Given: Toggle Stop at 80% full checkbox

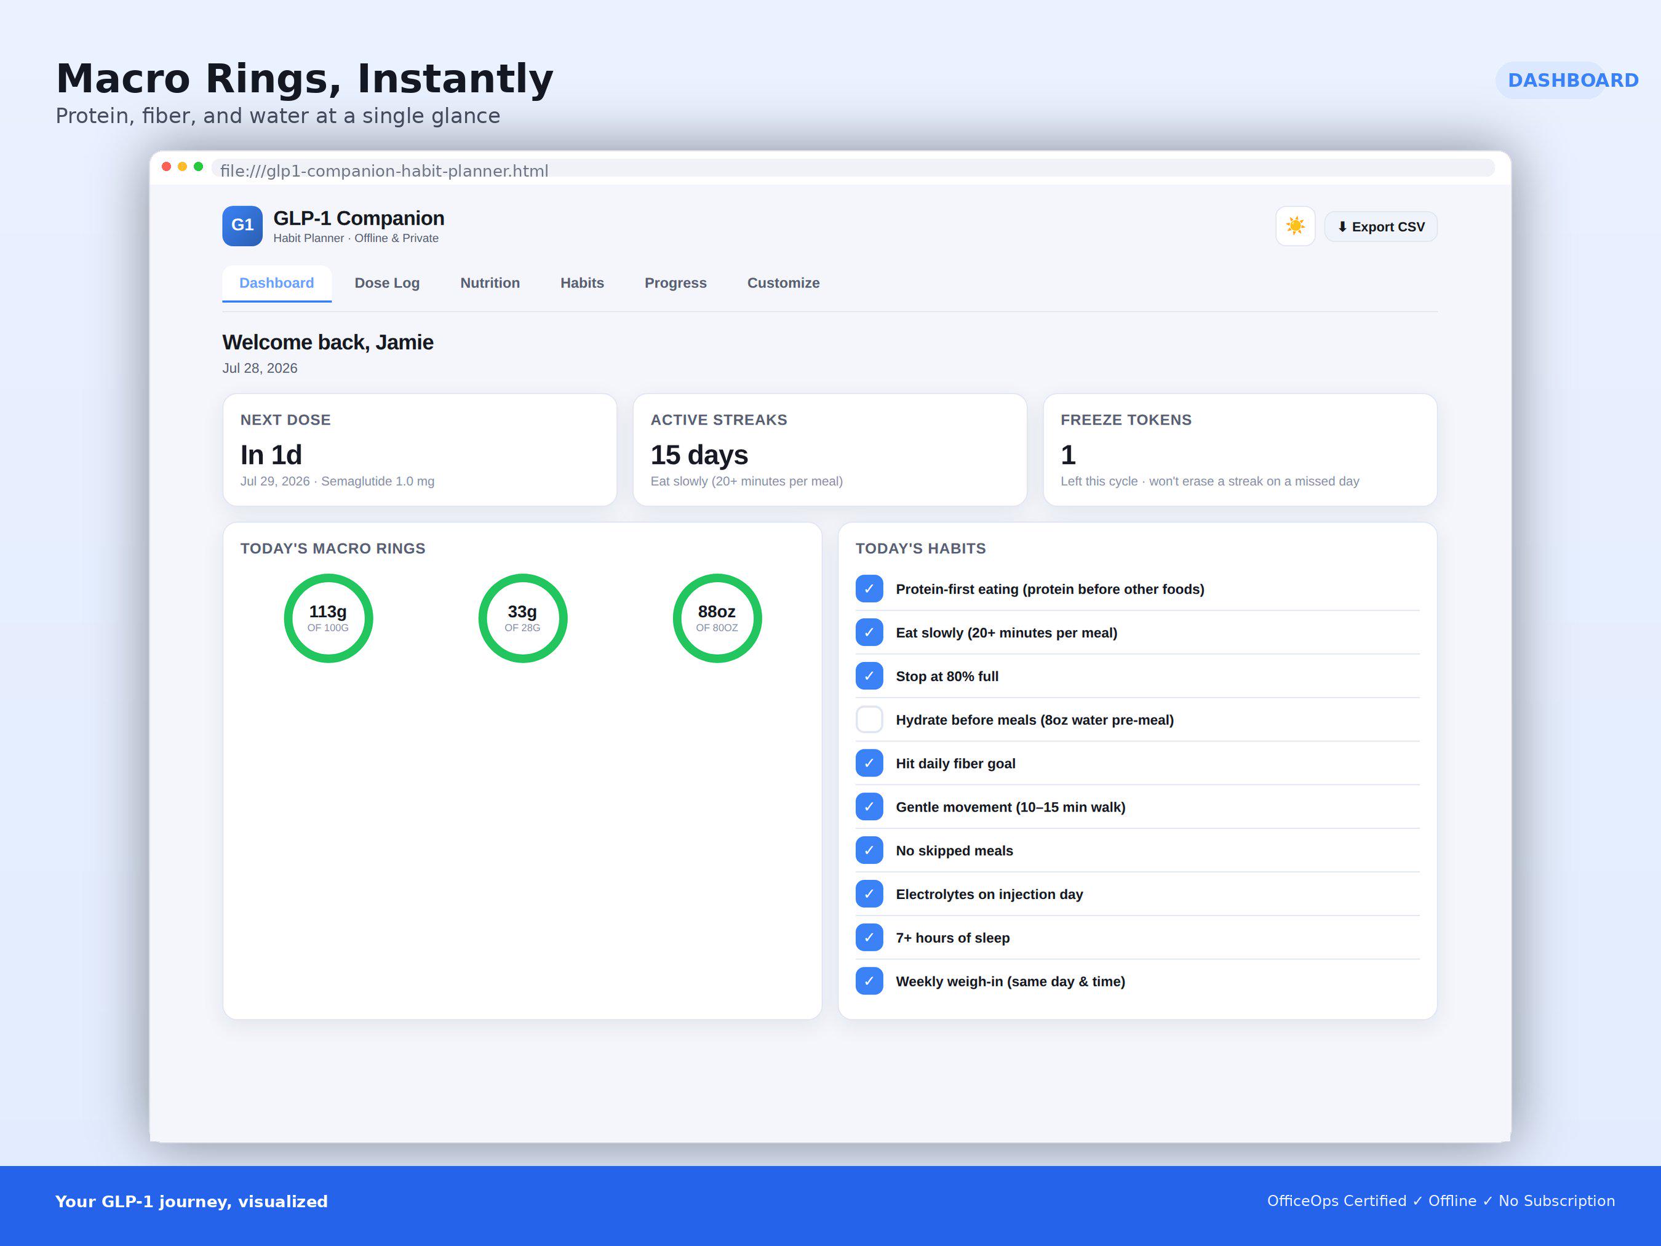Looking at the screenshot, I should coord(869,676).
